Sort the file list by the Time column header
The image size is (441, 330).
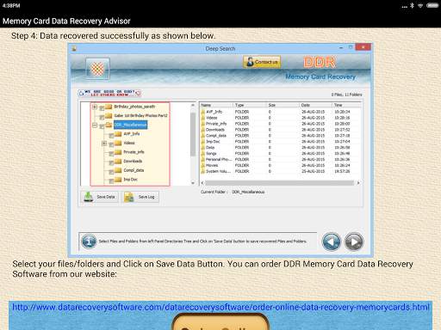point(346,105)
